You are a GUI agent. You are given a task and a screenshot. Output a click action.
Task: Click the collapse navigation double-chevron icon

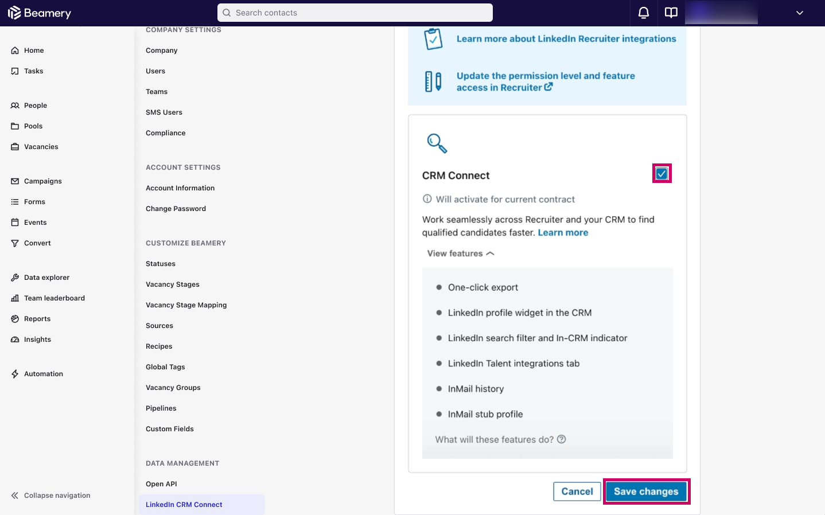click(15, 496)
